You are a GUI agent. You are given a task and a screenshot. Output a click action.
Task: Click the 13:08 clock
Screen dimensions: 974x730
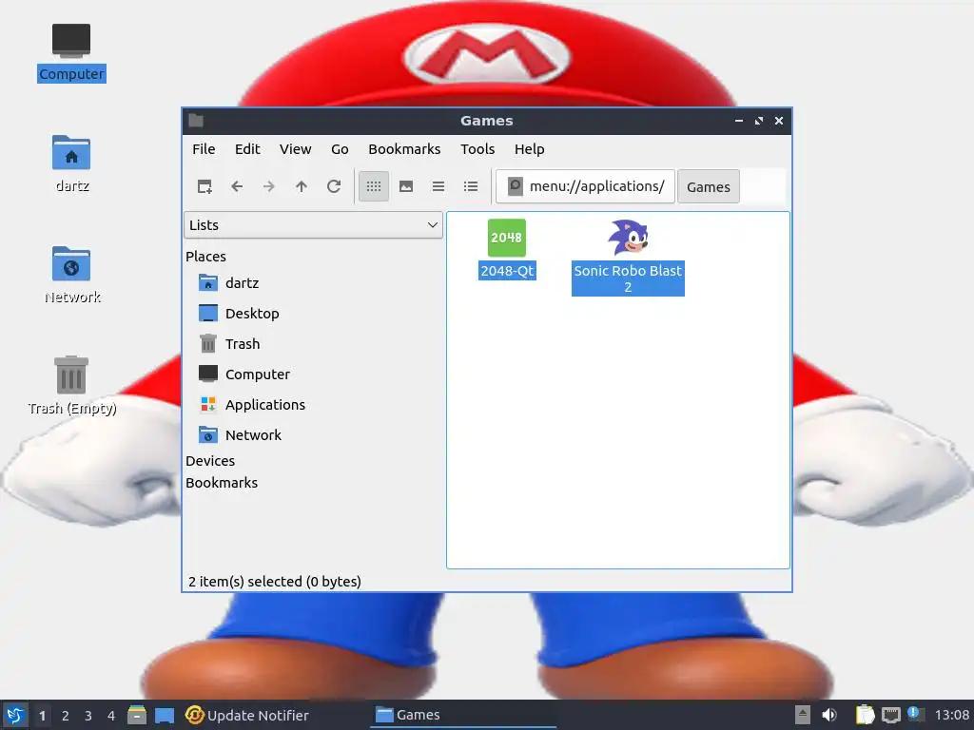[951, 715]
